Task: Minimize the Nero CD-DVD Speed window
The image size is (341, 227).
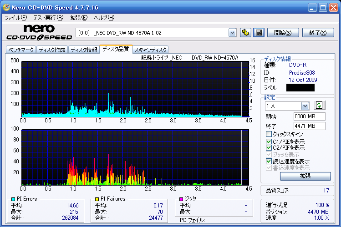Action: 312,8
